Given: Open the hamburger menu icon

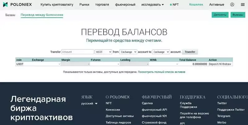Looking at the screenshot, I should pos(243,5).
